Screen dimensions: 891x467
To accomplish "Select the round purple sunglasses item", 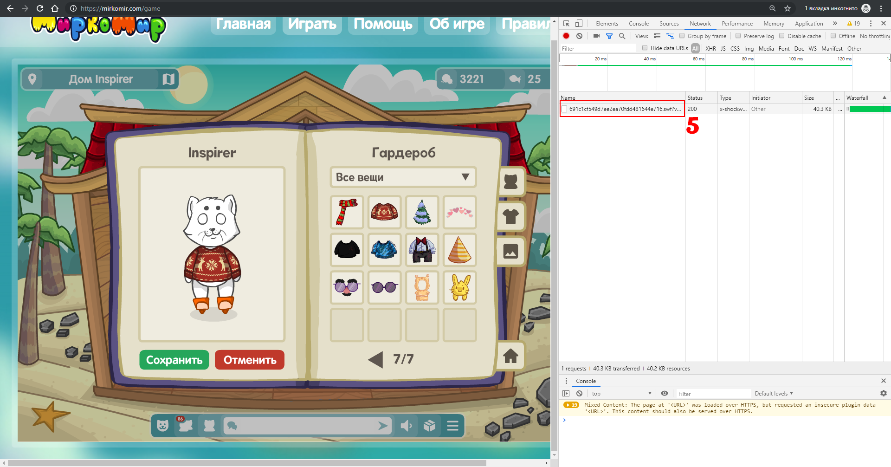I will [x=384, y=287].
